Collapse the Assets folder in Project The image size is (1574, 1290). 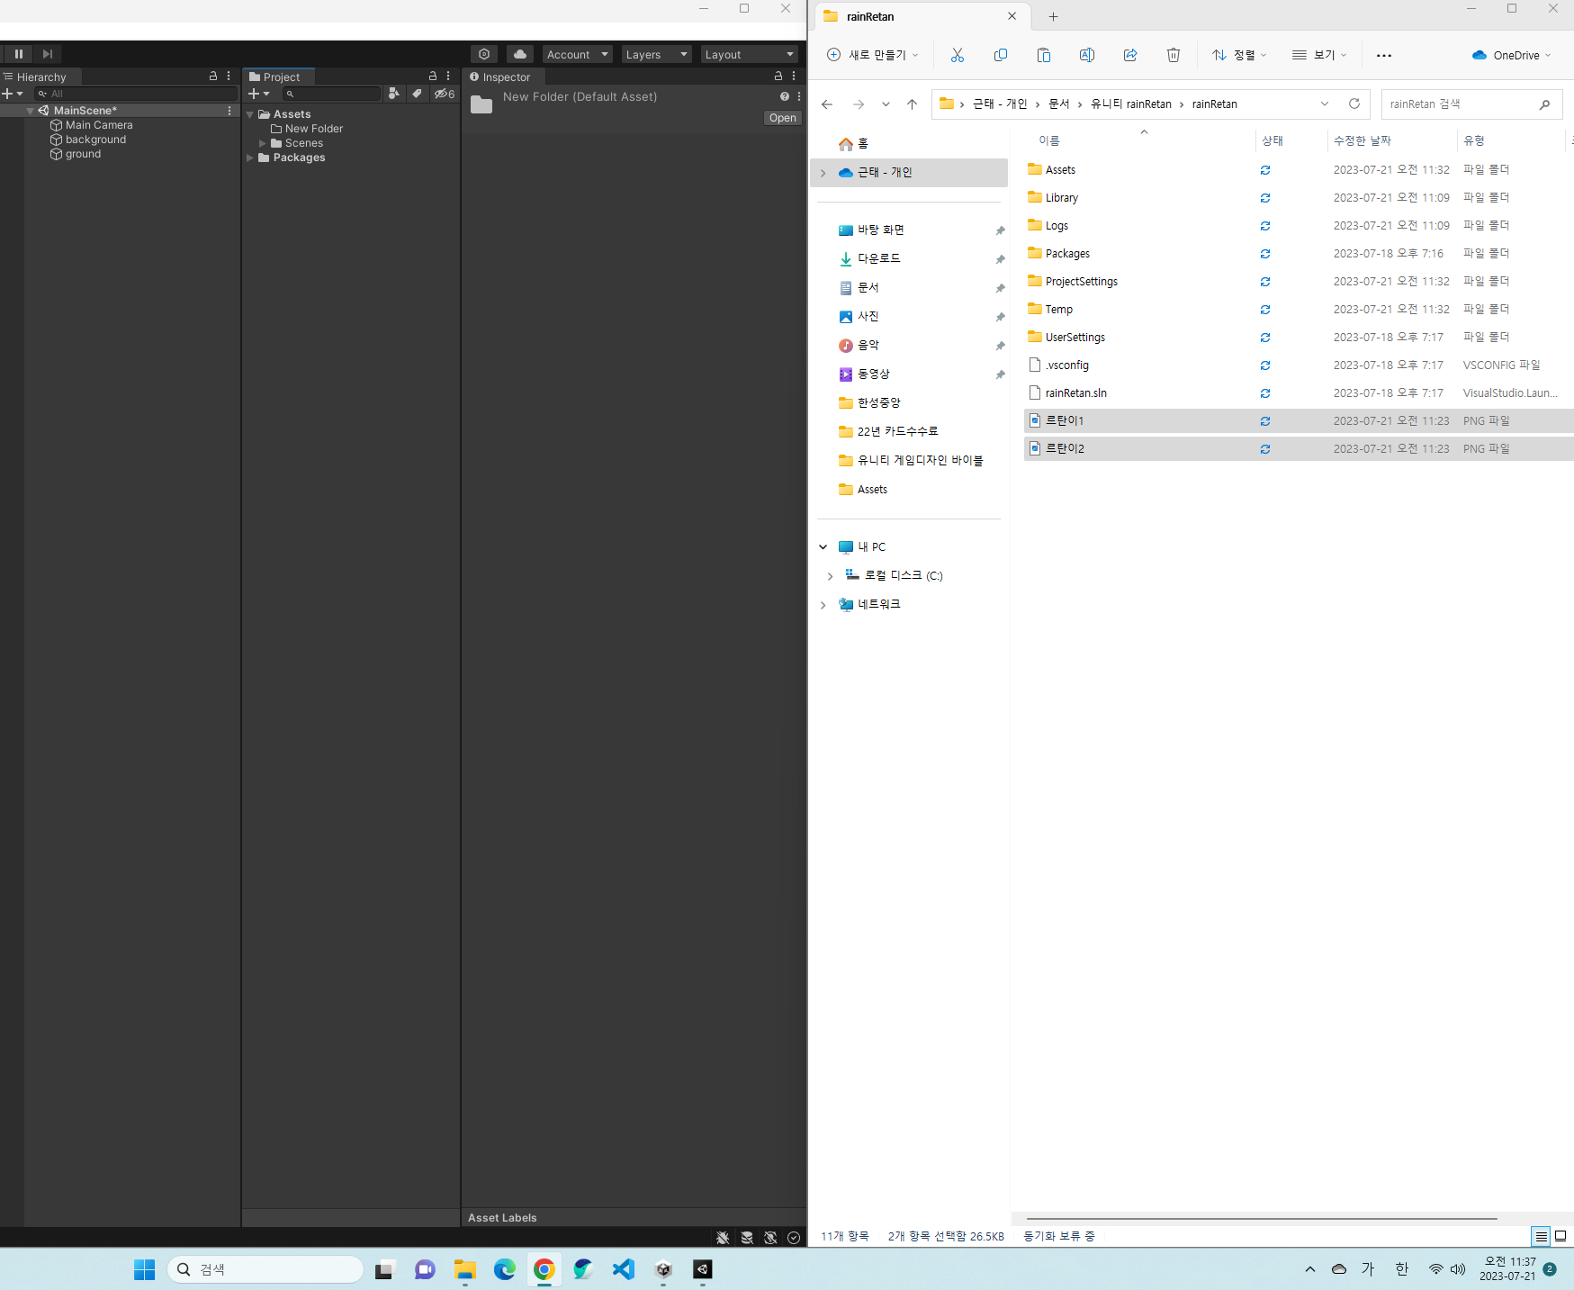250,114
